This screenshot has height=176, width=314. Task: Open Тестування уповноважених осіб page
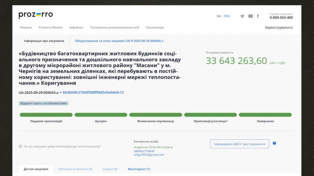(x=114, y=27)
